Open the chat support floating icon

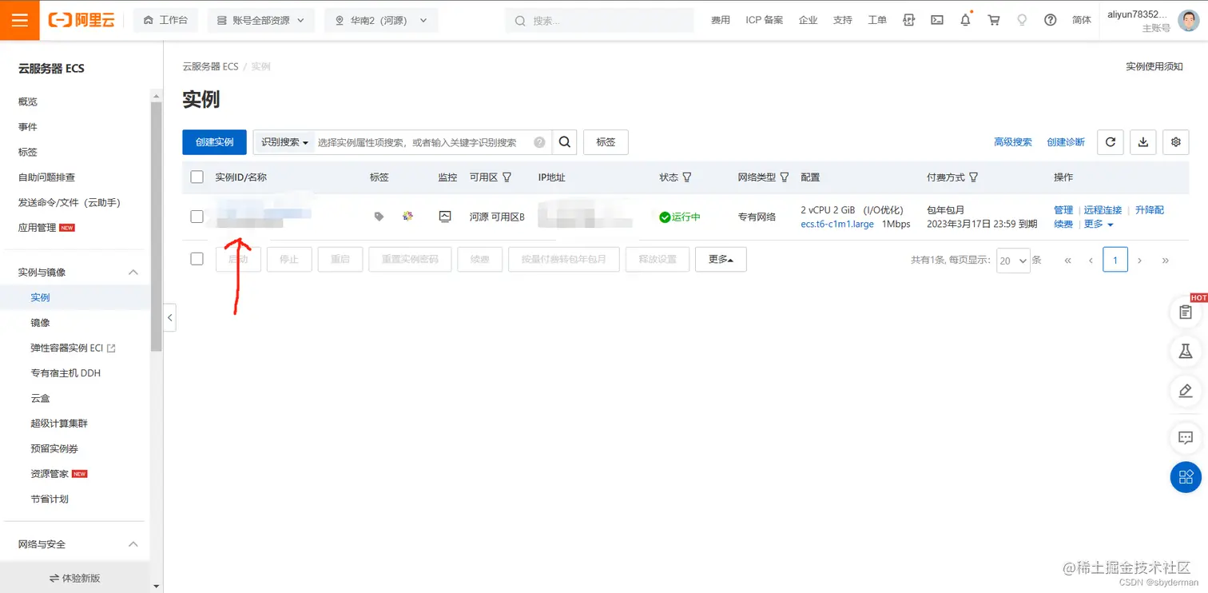1186,438
